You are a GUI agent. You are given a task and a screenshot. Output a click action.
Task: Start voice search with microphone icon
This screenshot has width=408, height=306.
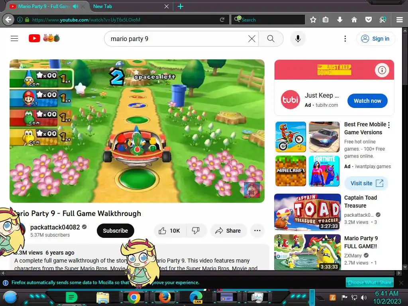(x=298, y=39)
